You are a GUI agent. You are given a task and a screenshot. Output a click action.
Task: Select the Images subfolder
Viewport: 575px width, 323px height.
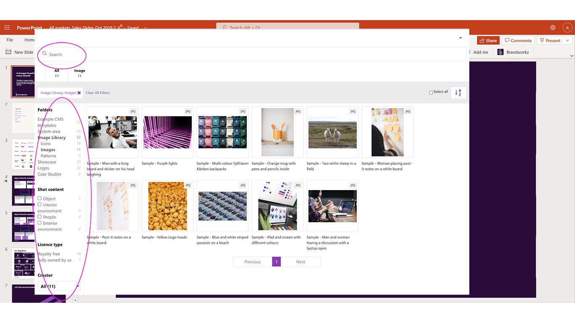pos(48,150)
